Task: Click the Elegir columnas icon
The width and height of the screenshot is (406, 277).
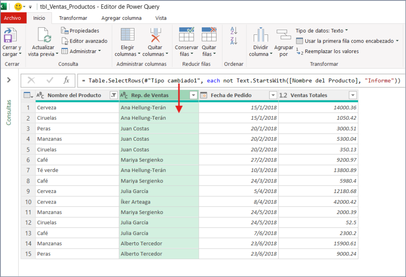Action: tap(127, 34)
